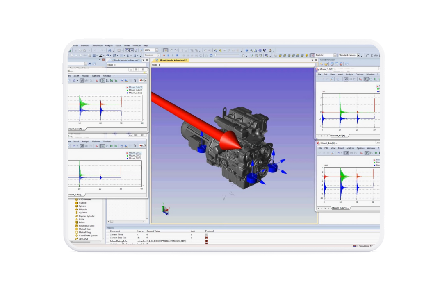
Task: Select the Mount_2.F[1] sheet tab
Action: point(75,195)
